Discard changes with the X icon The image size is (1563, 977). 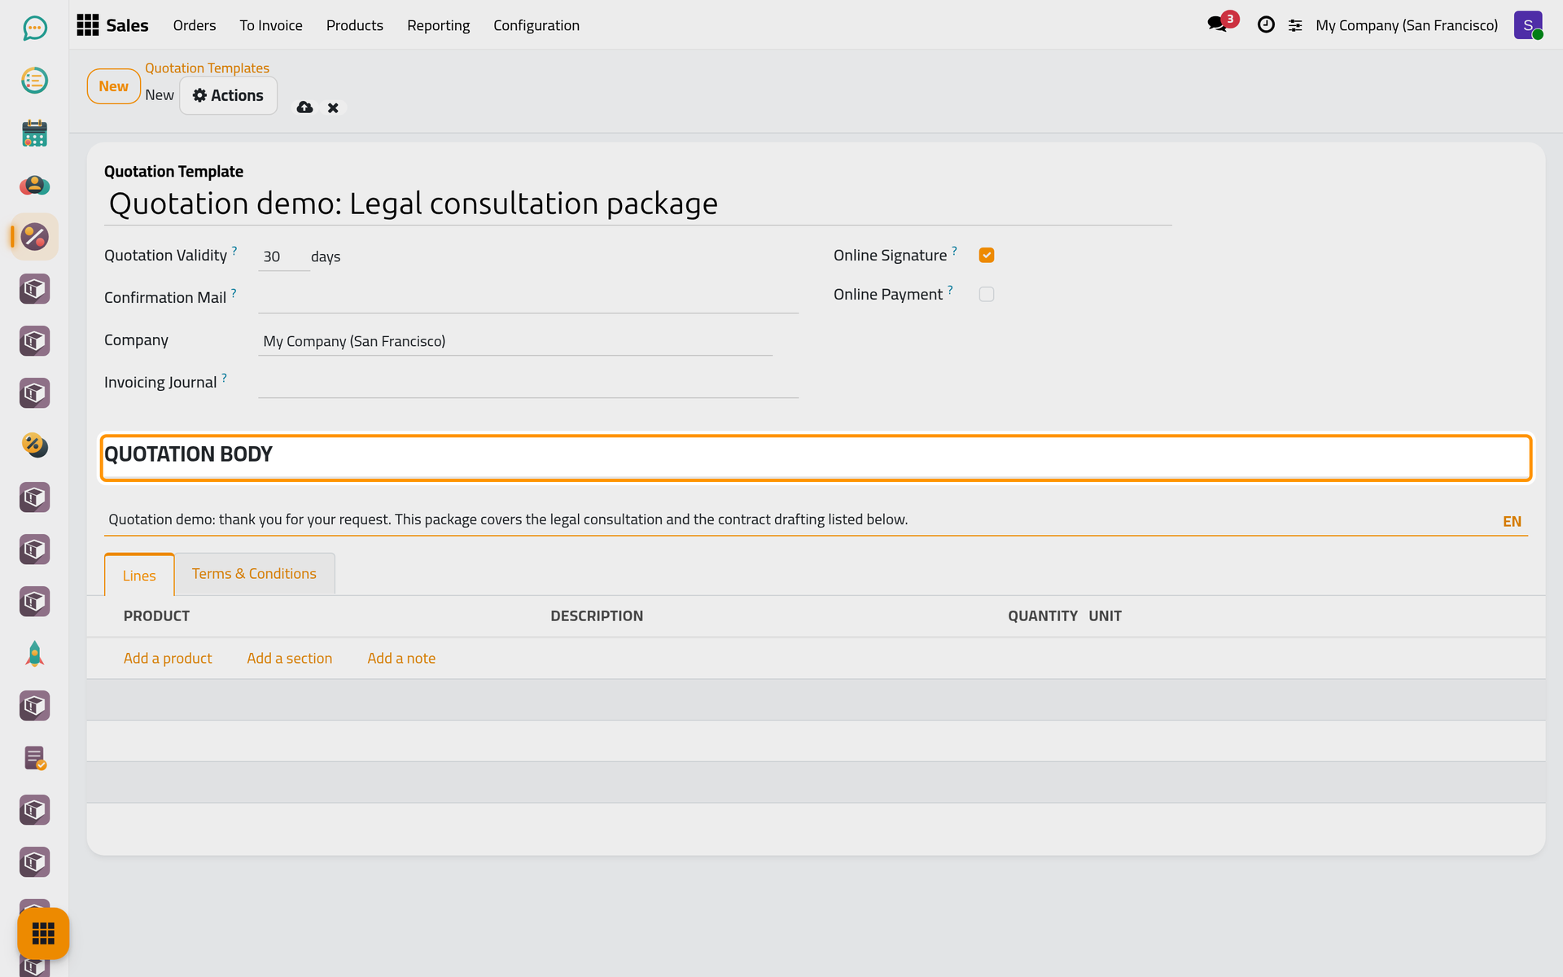pyautogui.click(x=333, y=107)
